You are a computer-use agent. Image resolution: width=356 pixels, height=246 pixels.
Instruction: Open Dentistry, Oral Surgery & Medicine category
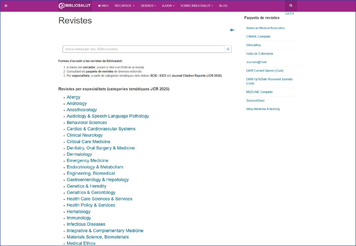tap(101, 148)
